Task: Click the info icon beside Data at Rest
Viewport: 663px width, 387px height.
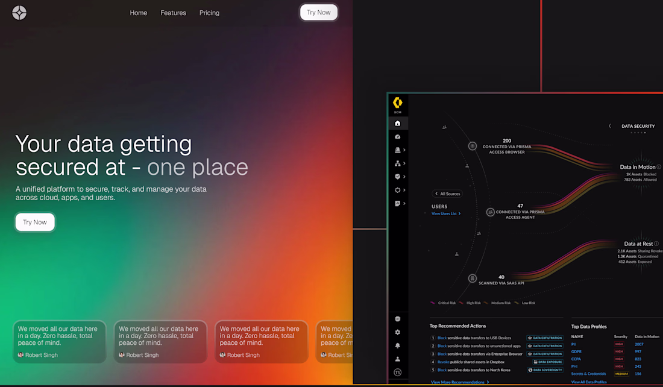Action: [656, 244]
